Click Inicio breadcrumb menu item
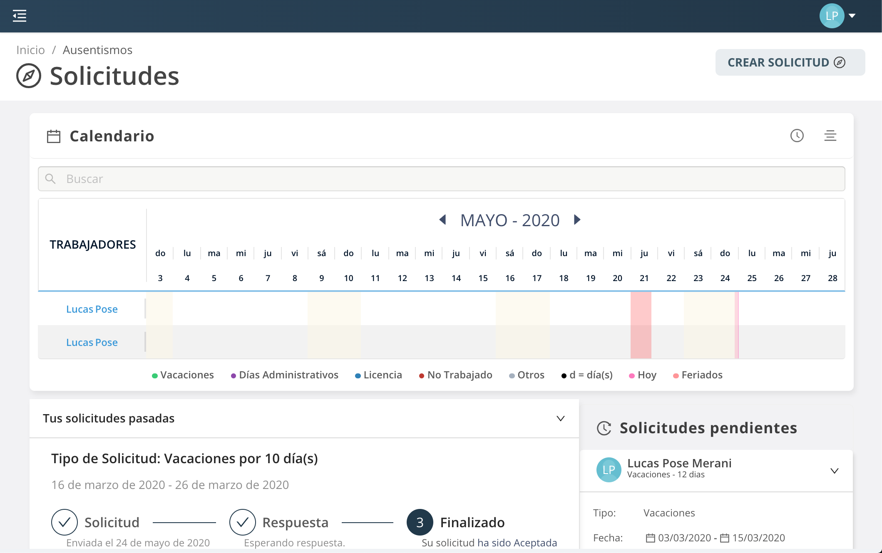882x553 pixels. point(30,50)
